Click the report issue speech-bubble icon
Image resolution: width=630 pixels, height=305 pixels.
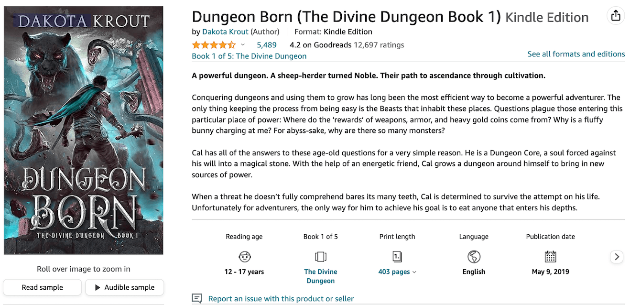[x=196, y=298]
